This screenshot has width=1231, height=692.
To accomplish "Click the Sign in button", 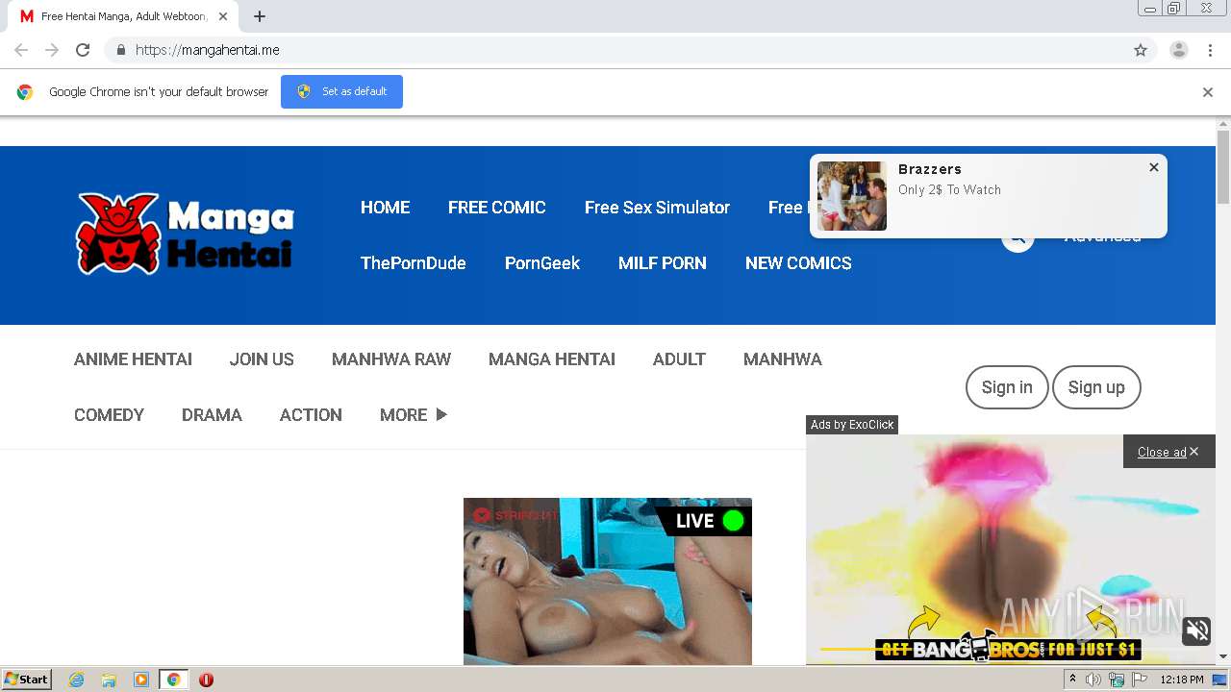I will (x=1007, y=387).
